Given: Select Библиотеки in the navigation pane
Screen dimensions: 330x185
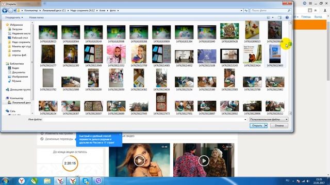Looking at the screenshot, I should point(15,64).
